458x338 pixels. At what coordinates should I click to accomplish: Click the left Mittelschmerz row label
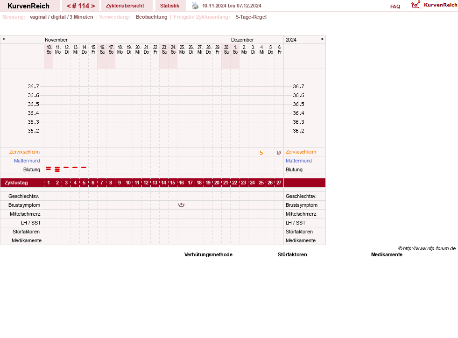(25, 214)
